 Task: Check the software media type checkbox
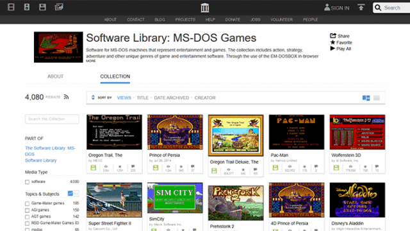(27, 182)
